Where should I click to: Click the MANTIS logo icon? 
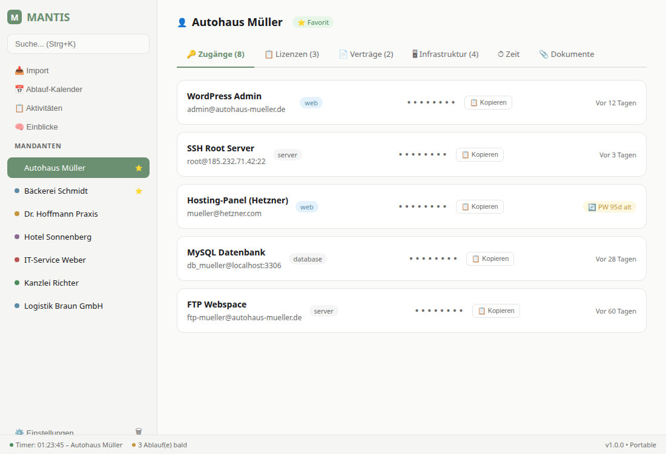pos(15,18)
